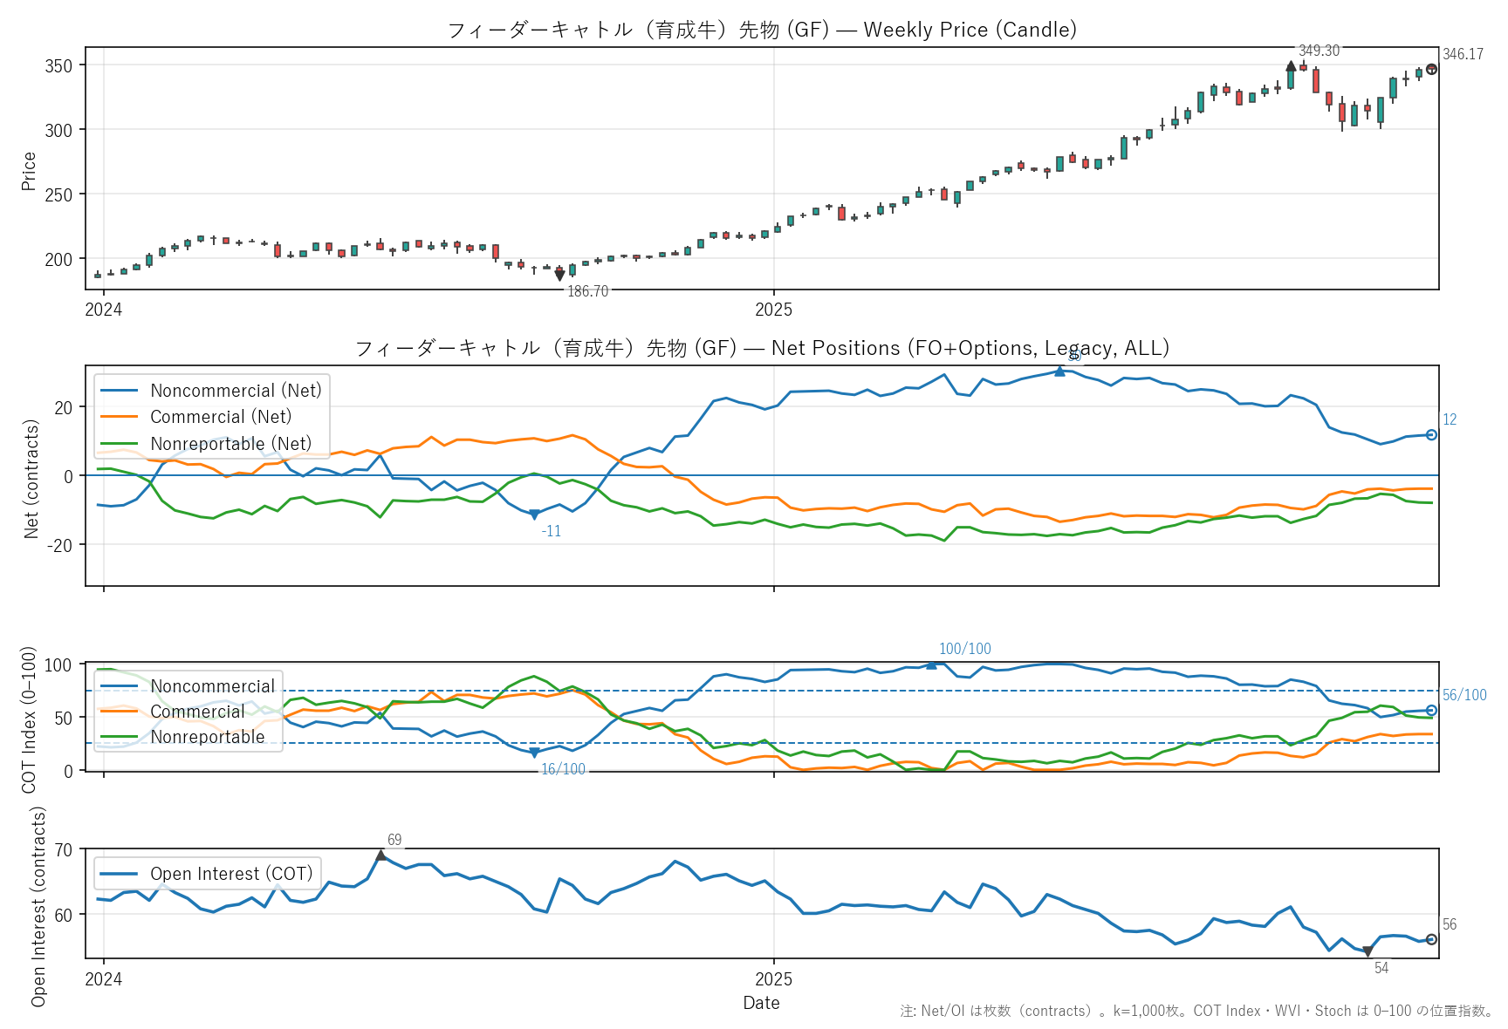Click the Open Interest (COT) legend entry
Screen dimensions: 1508x1029
point(230,874)
